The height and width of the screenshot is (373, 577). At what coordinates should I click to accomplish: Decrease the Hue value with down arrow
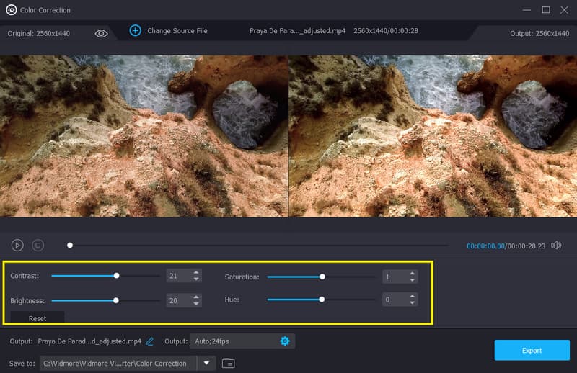click(412, 304)
